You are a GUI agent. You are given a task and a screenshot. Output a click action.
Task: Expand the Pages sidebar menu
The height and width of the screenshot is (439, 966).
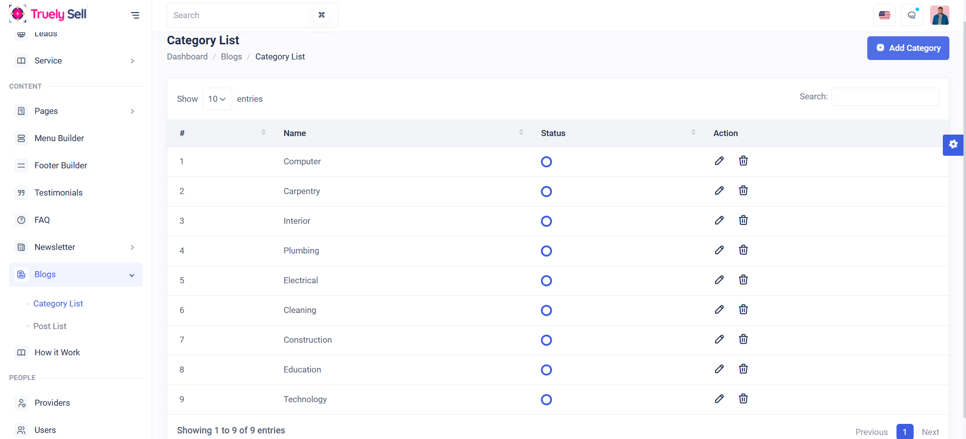(76, 111)
